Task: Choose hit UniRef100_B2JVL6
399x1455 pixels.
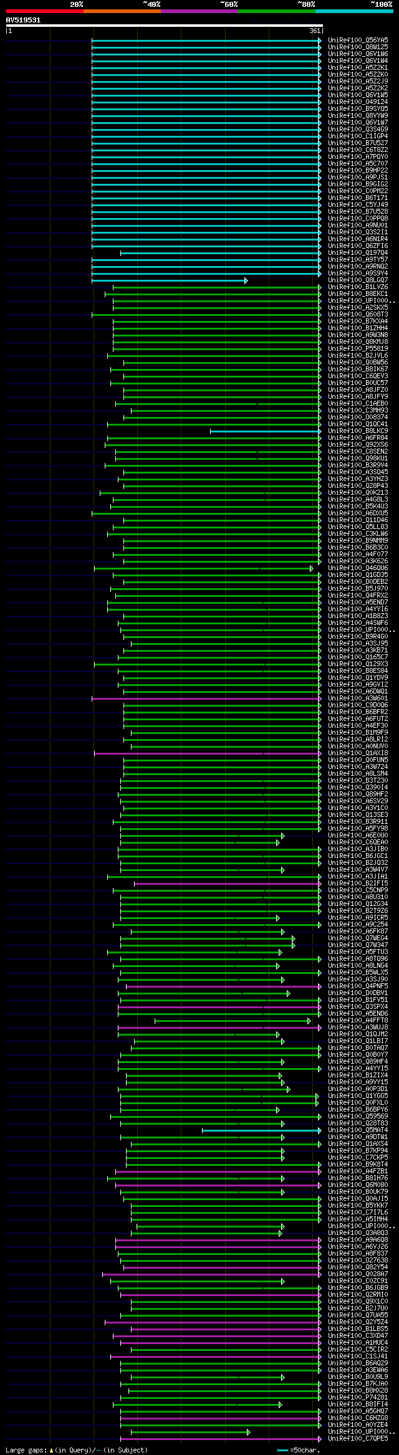Action: [358, 356]
